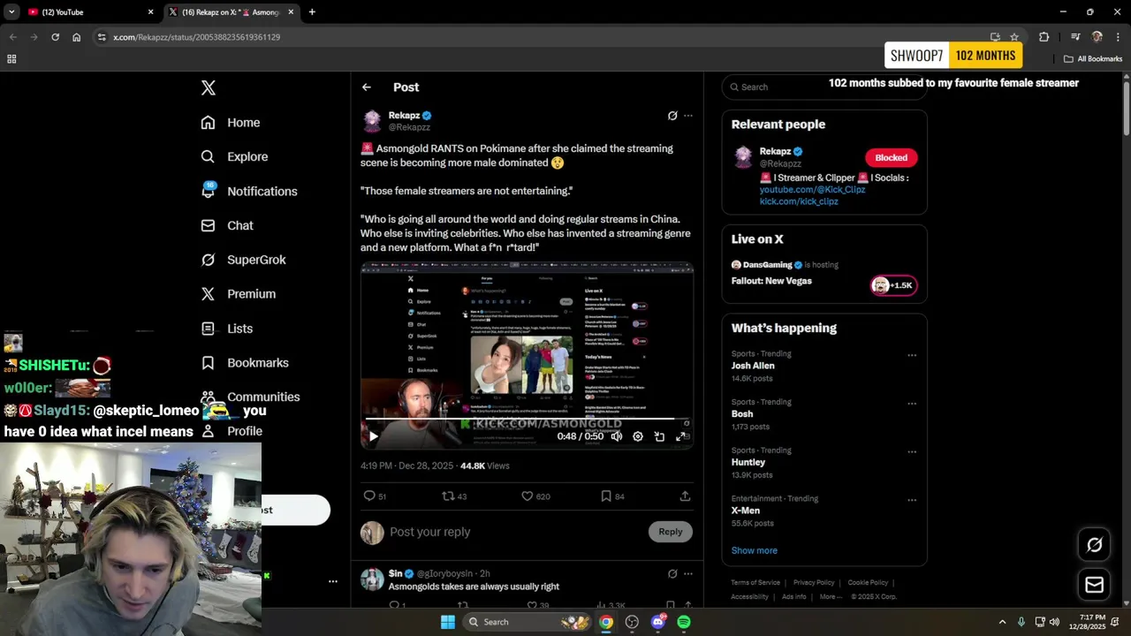Image resolution: width=1131 pixels, height=636 pixels.
Task: Open the floating Grok button
Action: 1094,545
